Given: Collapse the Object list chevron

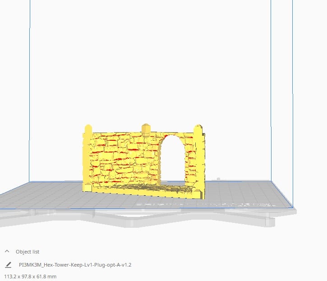Looking at the screenshot, I should click(7, 251).
